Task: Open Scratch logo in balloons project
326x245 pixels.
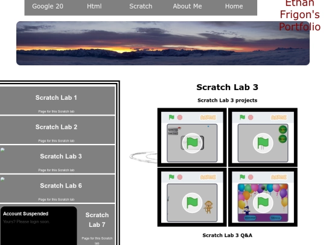Action: click(279, 177)
